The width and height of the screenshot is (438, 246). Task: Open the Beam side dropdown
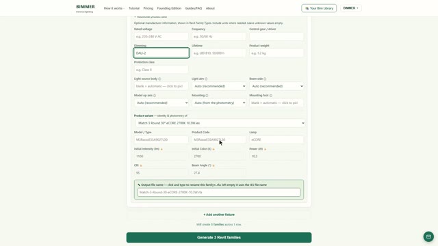pyautogui.click(x=276, y=86)
